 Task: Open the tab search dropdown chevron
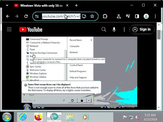(7, 5)
